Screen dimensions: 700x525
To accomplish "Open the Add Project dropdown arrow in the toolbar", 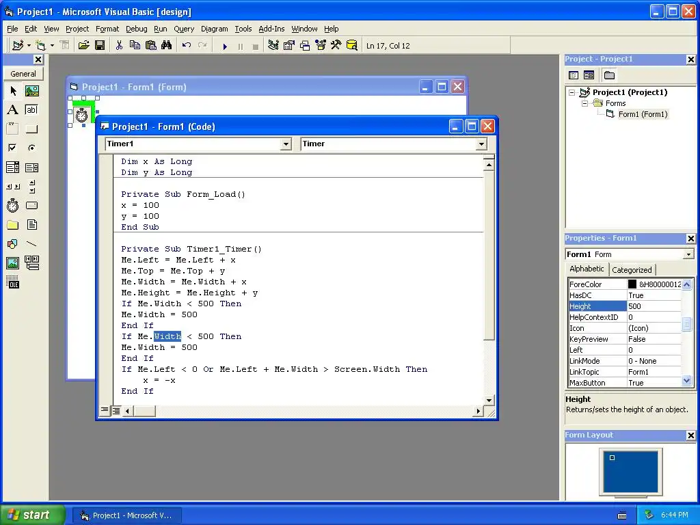I will coord(29,45).
